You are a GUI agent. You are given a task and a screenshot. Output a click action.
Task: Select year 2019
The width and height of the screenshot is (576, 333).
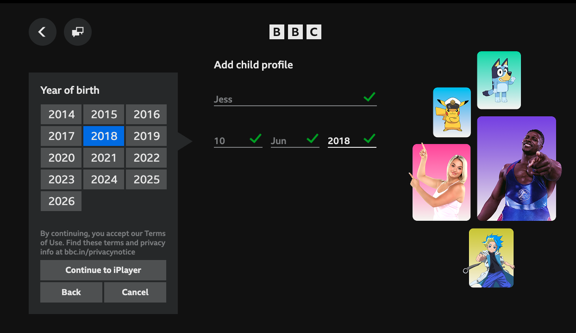coord(146,136)
